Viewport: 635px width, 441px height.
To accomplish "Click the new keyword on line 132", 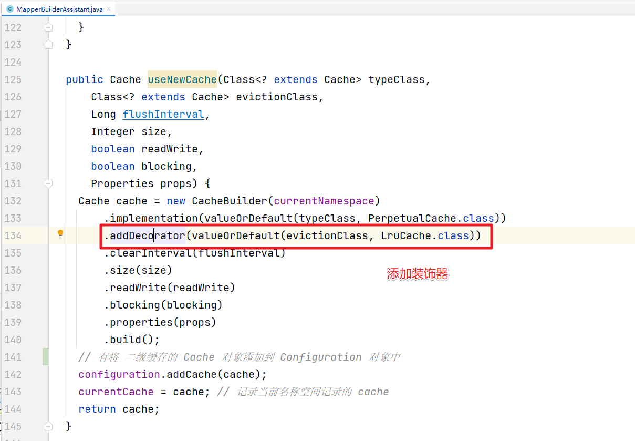I will pos(176,201).
